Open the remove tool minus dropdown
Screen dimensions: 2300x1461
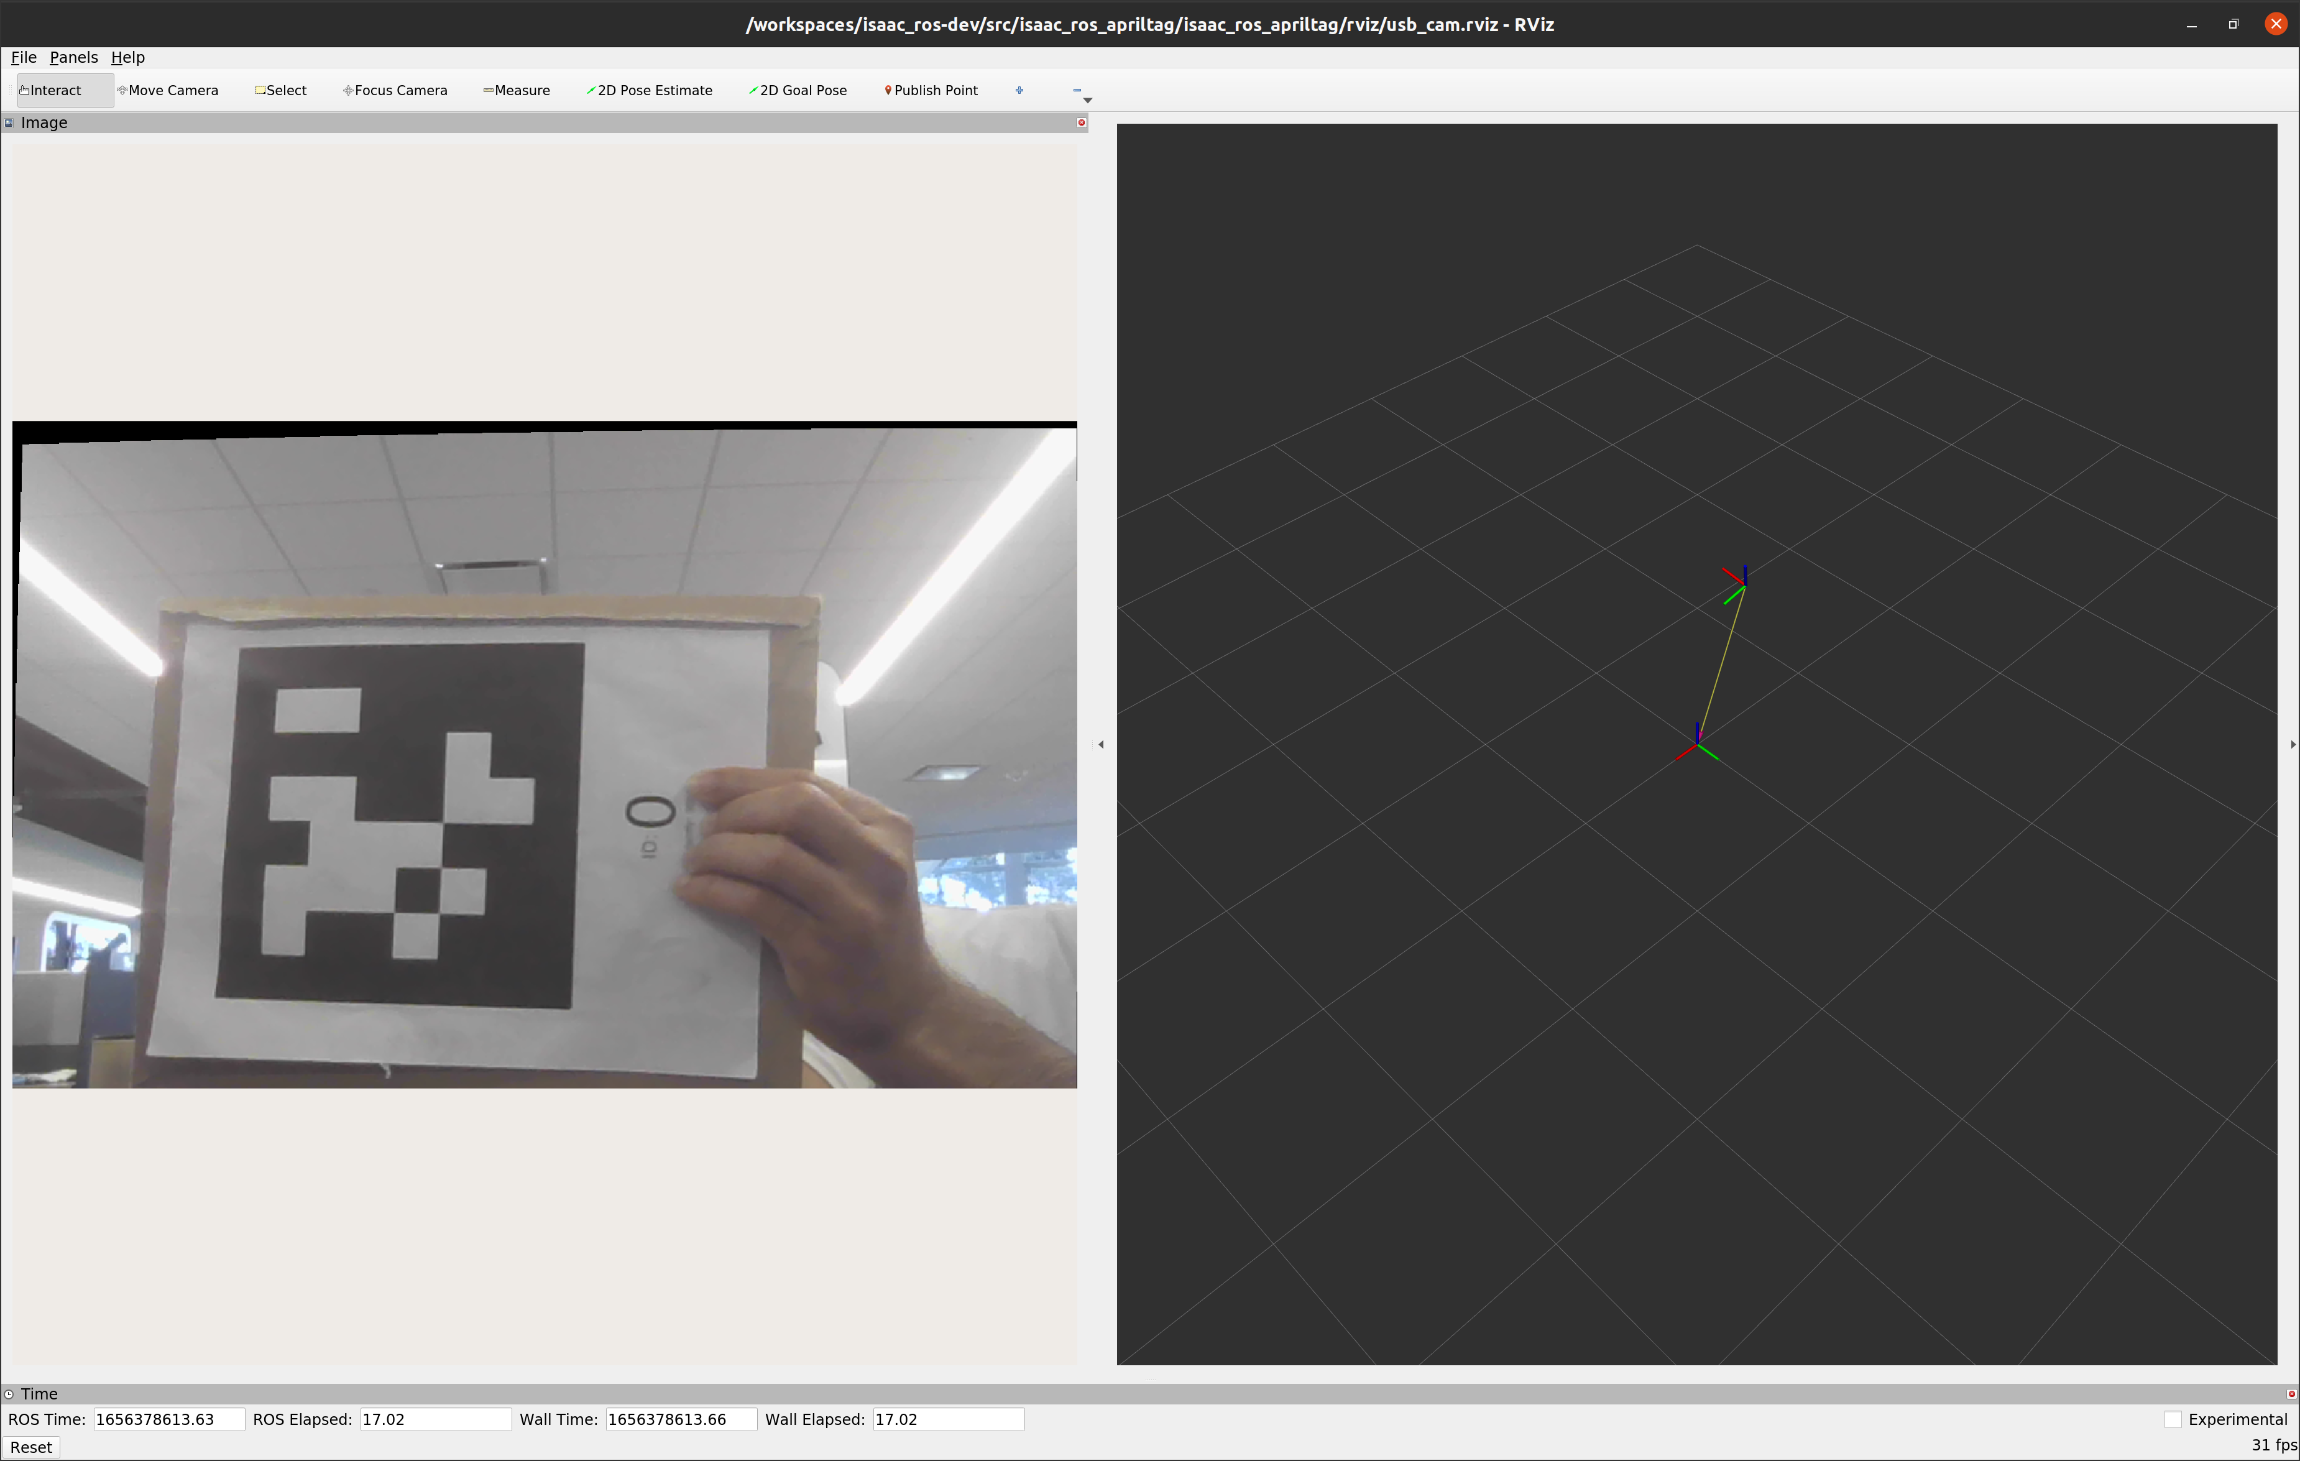point(1079,92)
